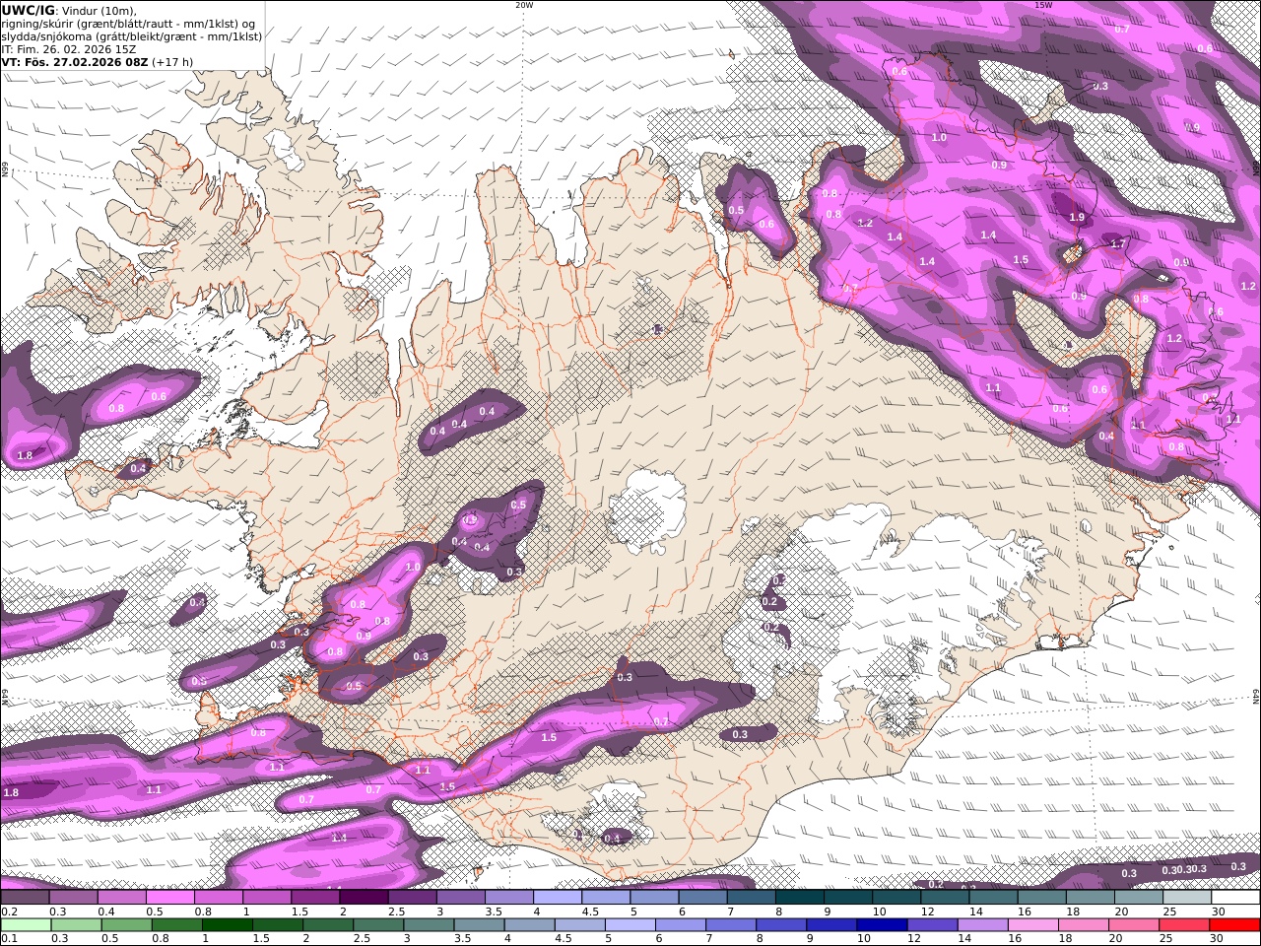This screenshot has height=946, width=1261.
Task: Pick the dark green swatch between 1 and 1.5
Action: point(226,925)
